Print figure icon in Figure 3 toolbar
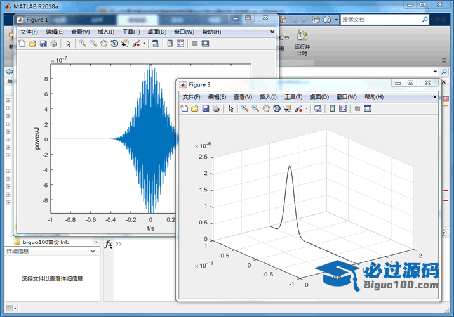 point(216,108)
